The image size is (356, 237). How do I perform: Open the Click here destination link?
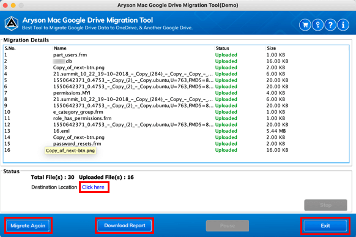pos(93,187)
